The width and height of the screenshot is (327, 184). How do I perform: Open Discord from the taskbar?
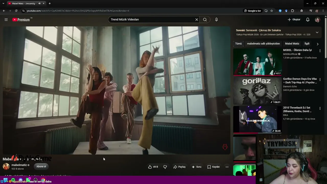[x=21, y=180]
